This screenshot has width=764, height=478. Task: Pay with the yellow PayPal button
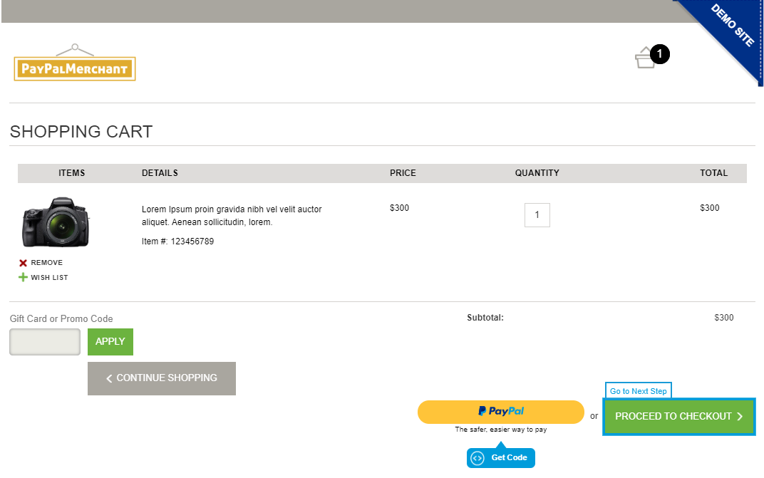pyautogui.click(x=501, y=412)
